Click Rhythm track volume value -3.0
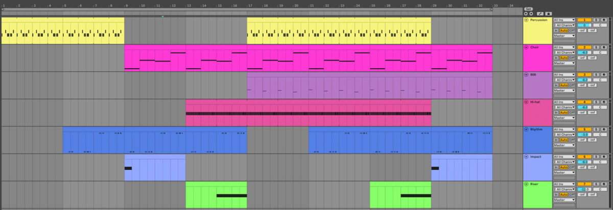This screenshot has height=210, width=613. pos(584,135)
